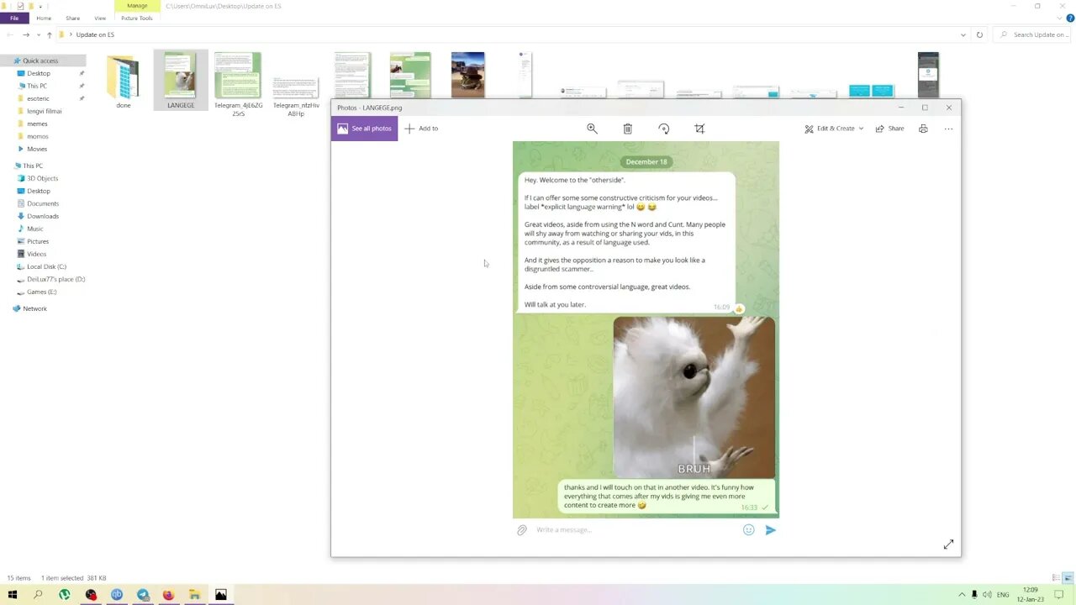This screenshot has height=605, width=1076.
Task: Select Documents in navigation pane
Action: [43, 203]
